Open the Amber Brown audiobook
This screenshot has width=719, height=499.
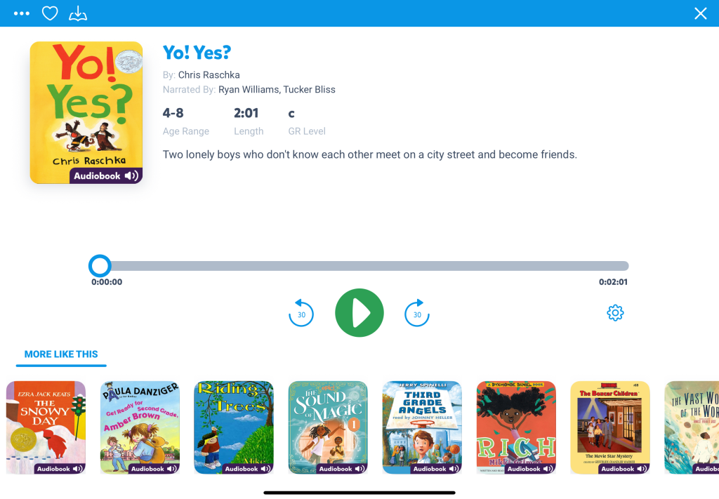coord(140,427)
